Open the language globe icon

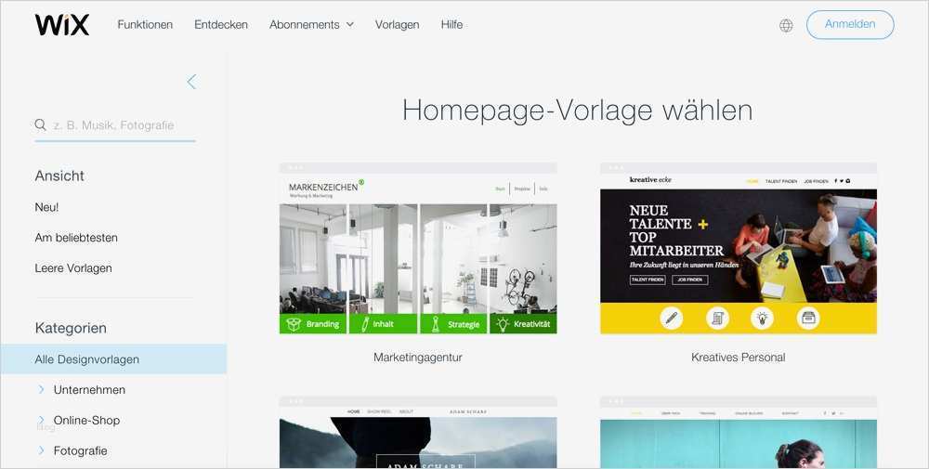coord(786,25)
